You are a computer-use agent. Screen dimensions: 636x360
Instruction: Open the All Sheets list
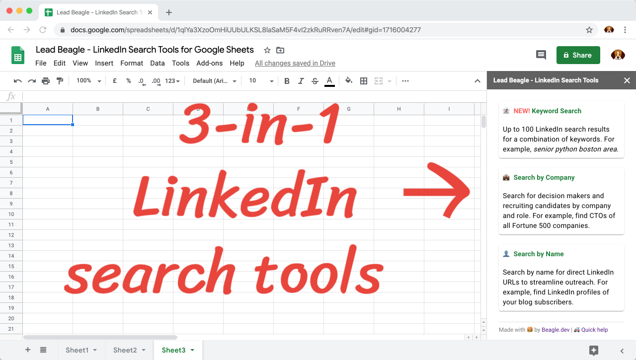[43, 350]
